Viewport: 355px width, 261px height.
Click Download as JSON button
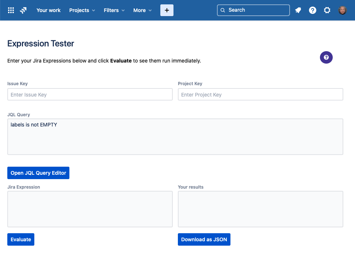coord(204,239)
